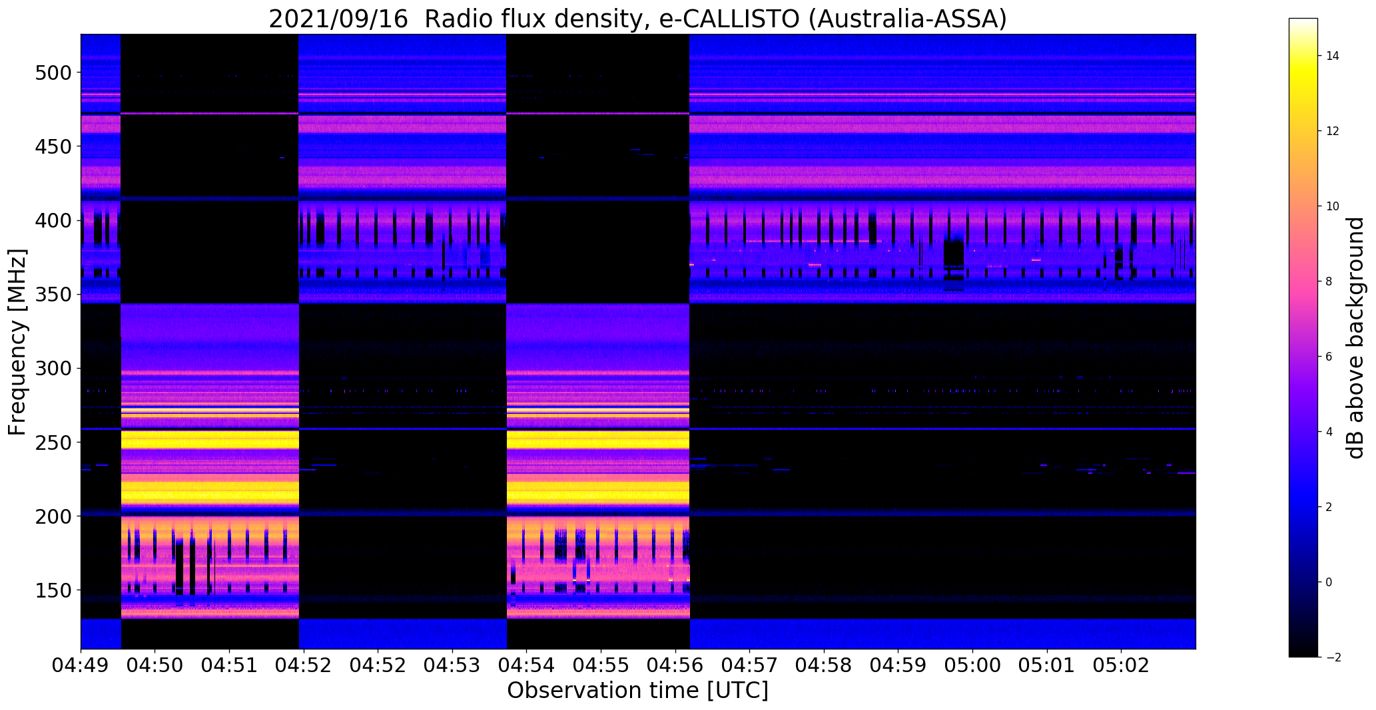This screenshot has width=1376, height=710.
Task: Click the 04:56 time tick label
Action: (675, 665)
